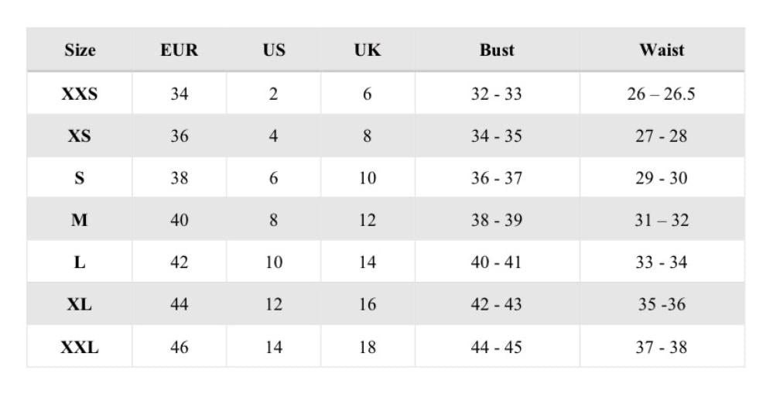The width and height of the screenshot is (773, 408).
Task: Click the Size column header
Action: pos(80,51)
